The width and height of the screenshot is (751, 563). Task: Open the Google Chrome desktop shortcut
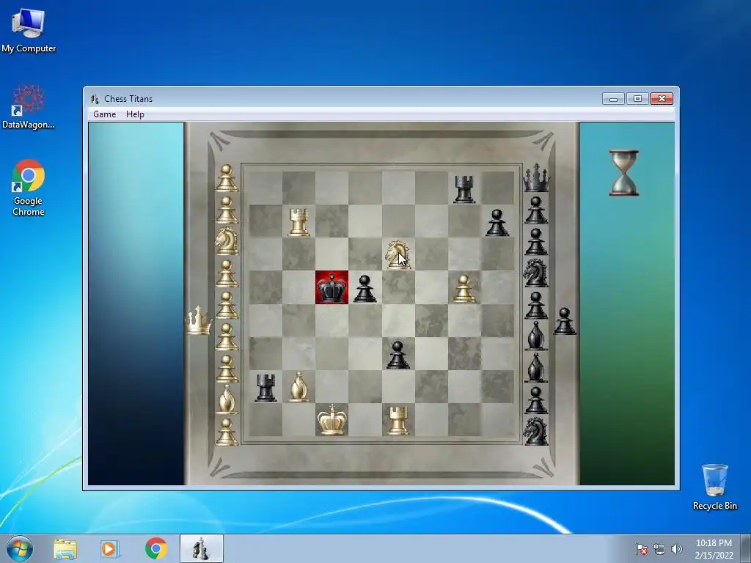click(29, 188)
